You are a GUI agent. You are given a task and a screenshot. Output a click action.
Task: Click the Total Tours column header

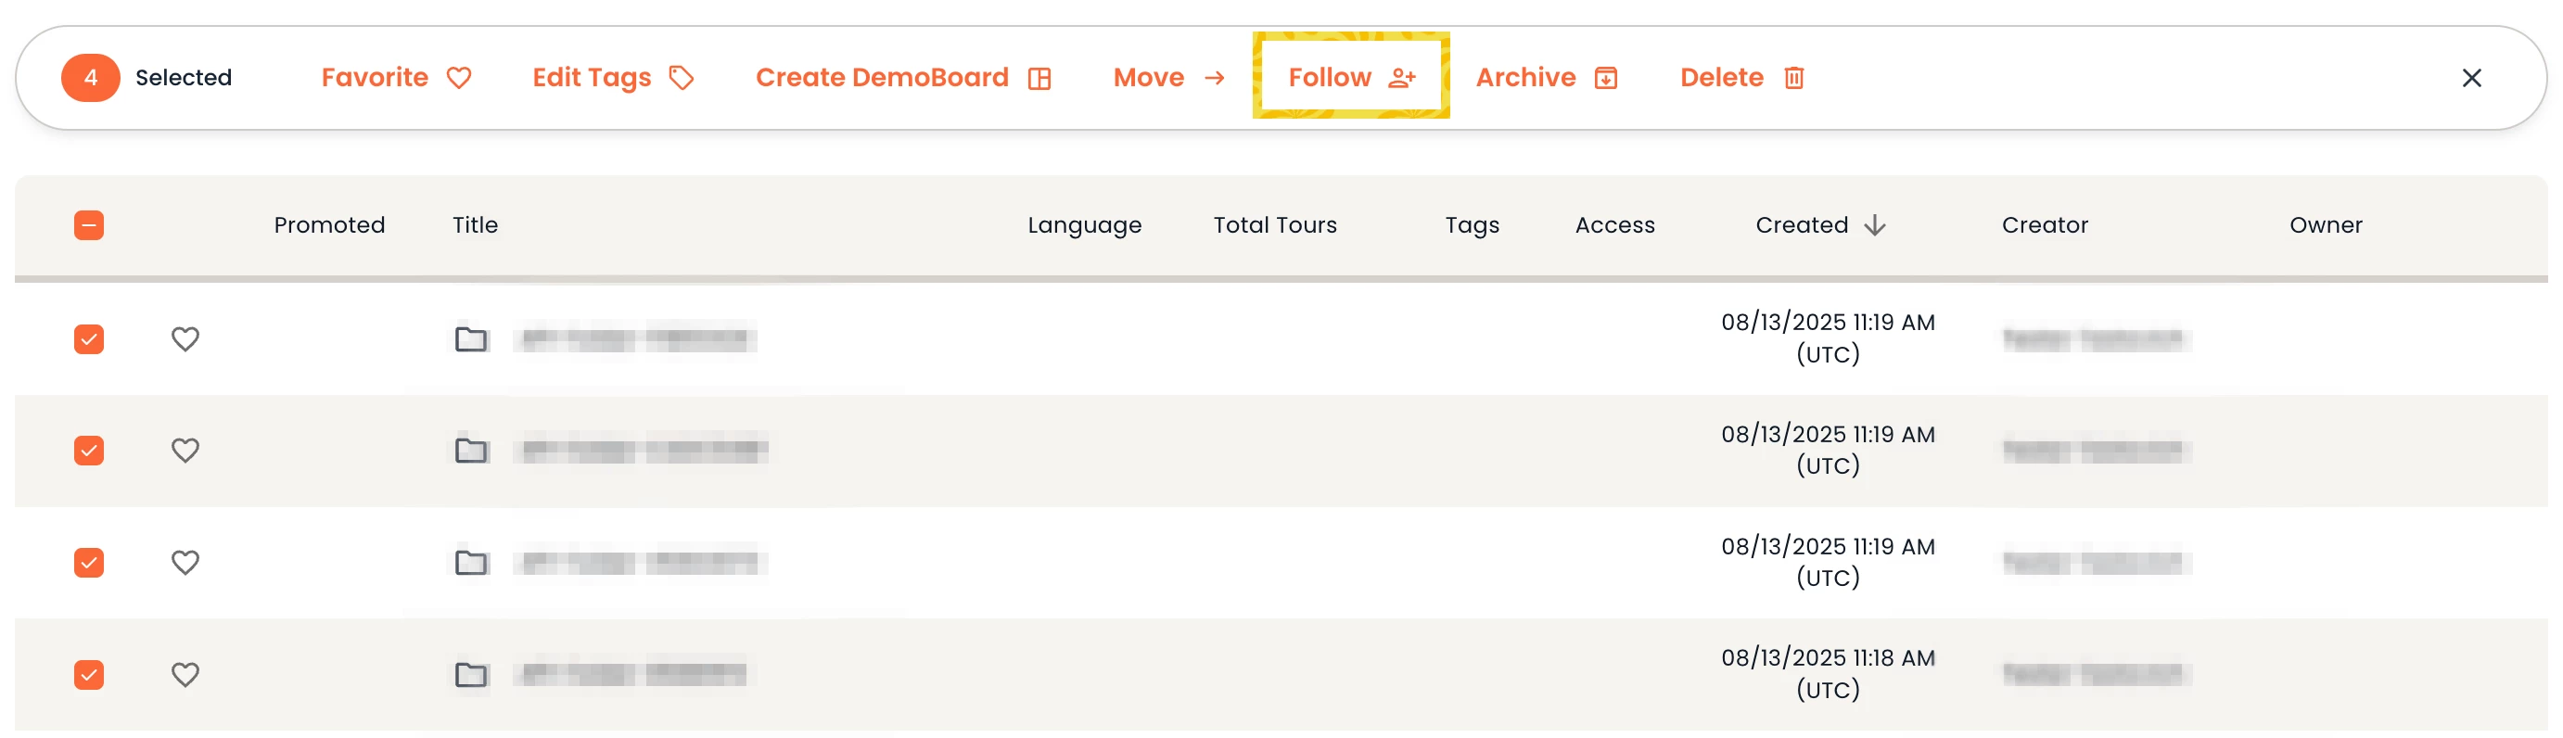(1273, 224)
